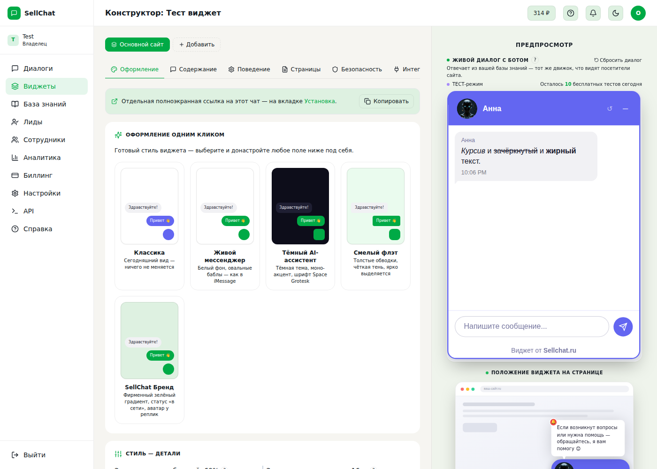Click the question mark next to Живой диалог

tap(535, 60)
